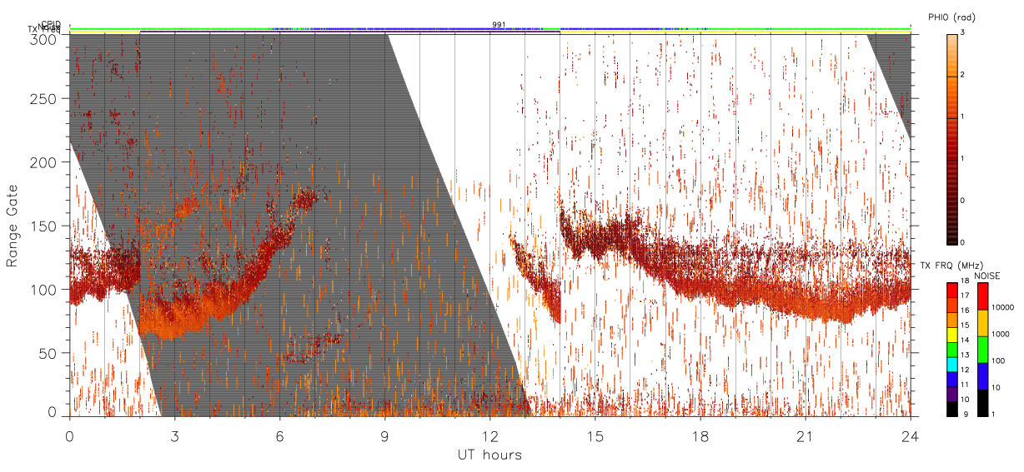Click the 'TX Freq' bar label at top left

[x=44, y=31]
